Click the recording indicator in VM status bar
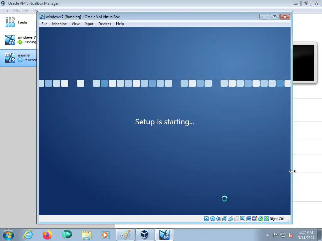 click(x=248, y=219)
